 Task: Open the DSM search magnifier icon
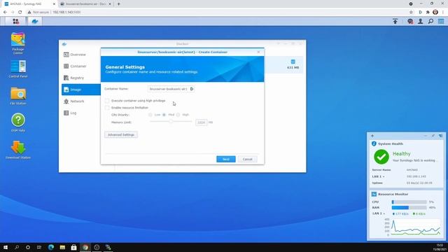point(430,21)
